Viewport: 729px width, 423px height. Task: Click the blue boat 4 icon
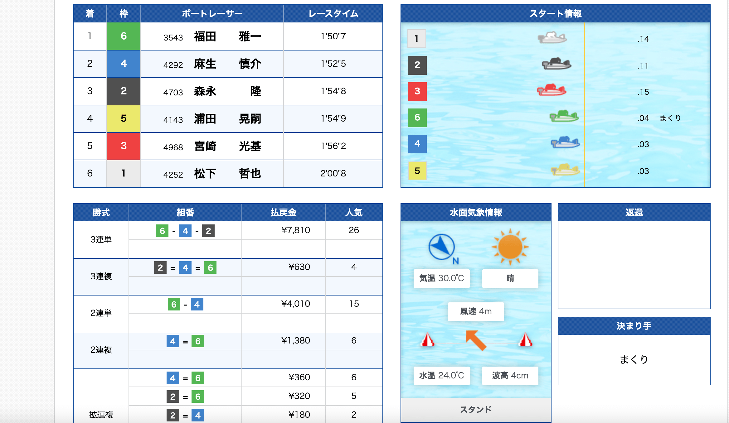click(565, 143)
